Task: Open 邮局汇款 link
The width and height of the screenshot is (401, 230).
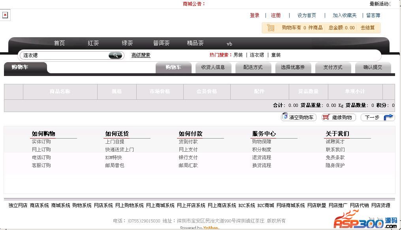Action: (188, 165)
